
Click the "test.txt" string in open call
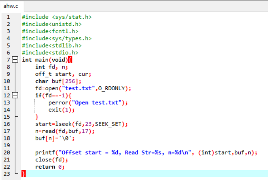tap(78, 88)
